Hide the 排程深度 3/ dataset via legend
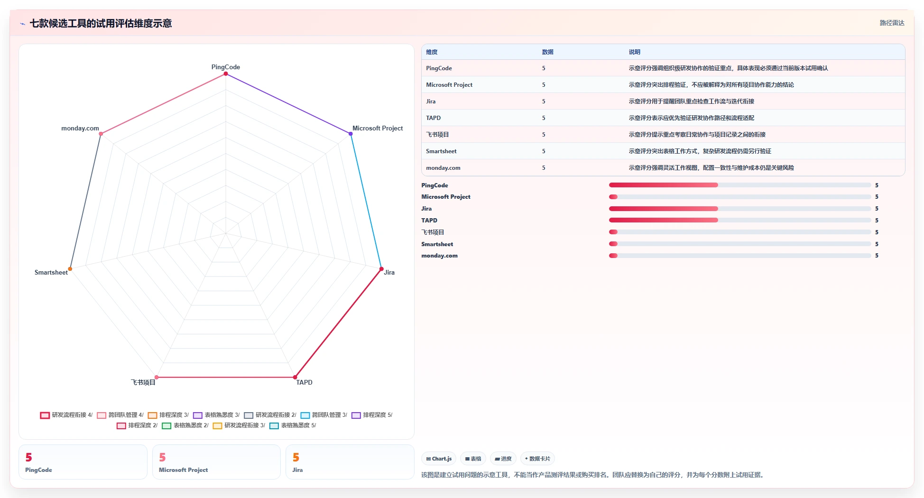 (168, 415)
